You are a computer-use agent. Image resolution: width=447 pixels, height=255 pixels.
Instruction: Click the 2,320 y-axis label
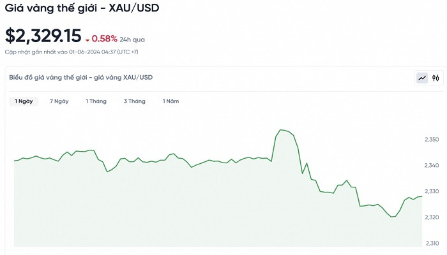tap(432, 217)
